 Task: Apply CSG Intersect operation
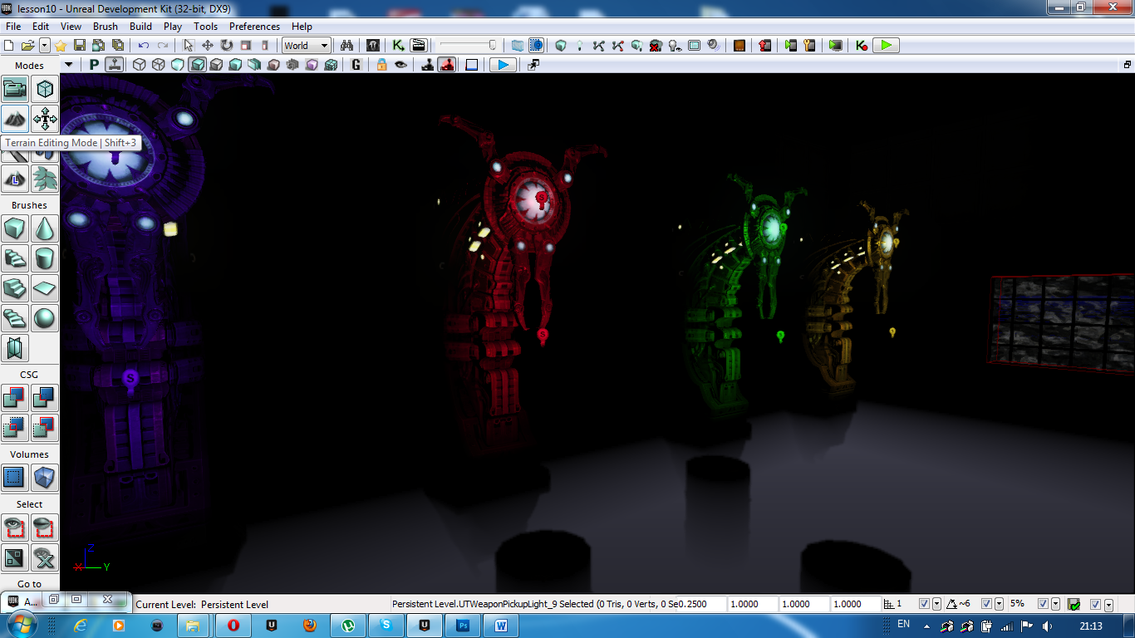coord(15,428)
